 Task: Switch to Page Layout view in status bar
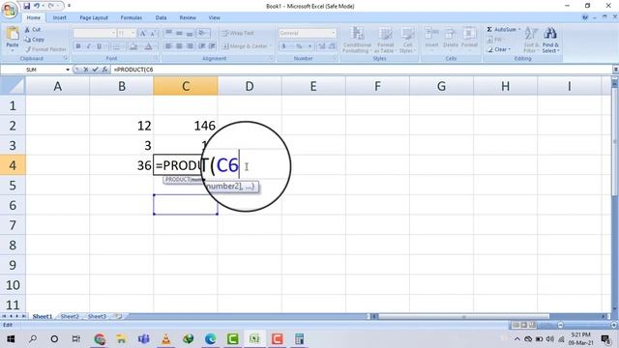click(523, 325)
